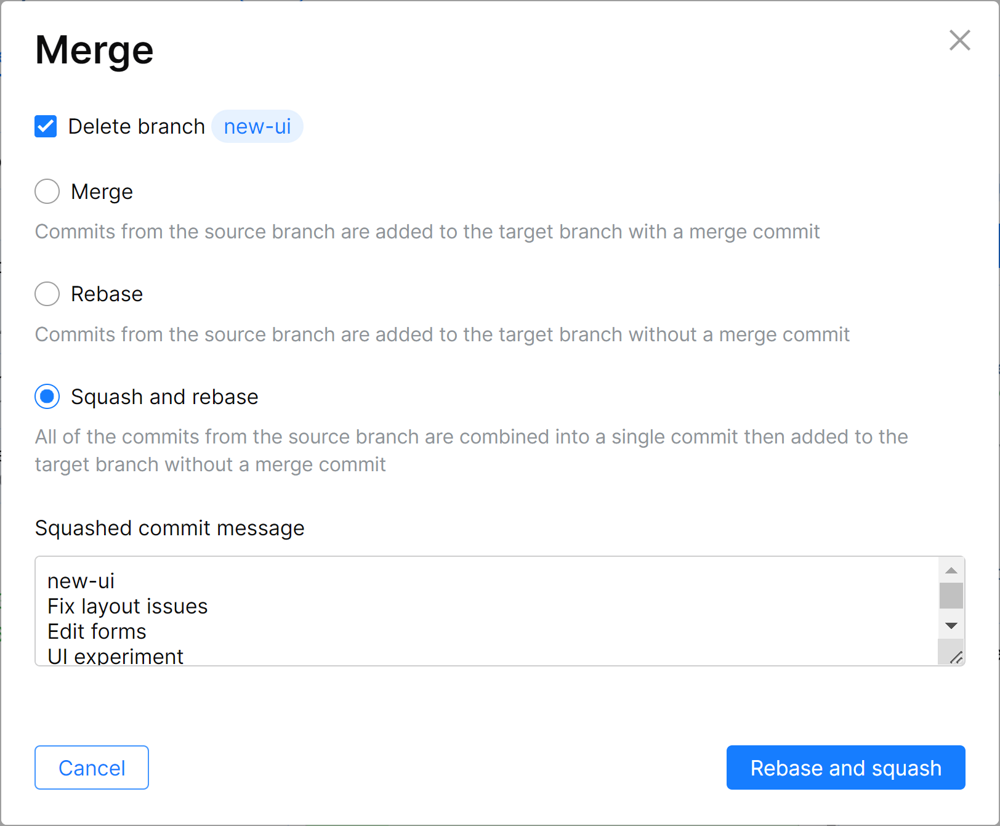1000x826 pixels.
Task: Select the Merge radio button
Action: (x=47, y=192)
